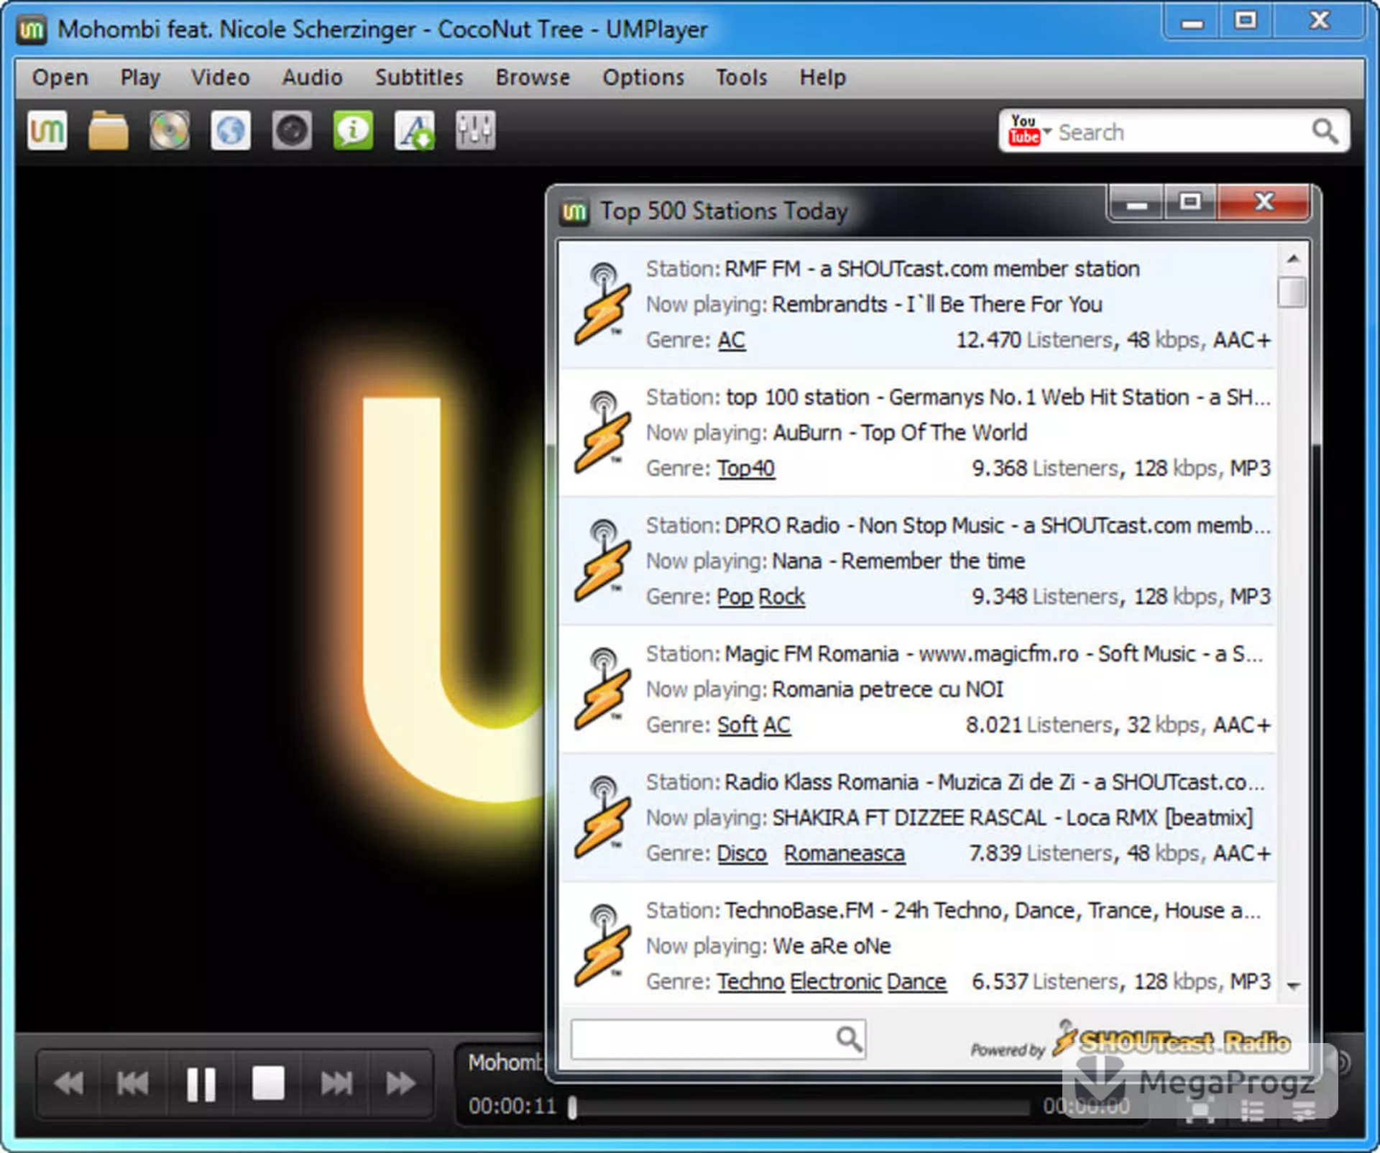Click the RMF FM station SHOUTcast icon
The height and width of the screenshot is (1153, 1380).
pyautogui.click(x=602, y=303)
